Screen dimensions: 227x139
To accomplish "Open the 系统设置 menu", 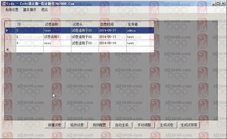I will coord(12,10).
